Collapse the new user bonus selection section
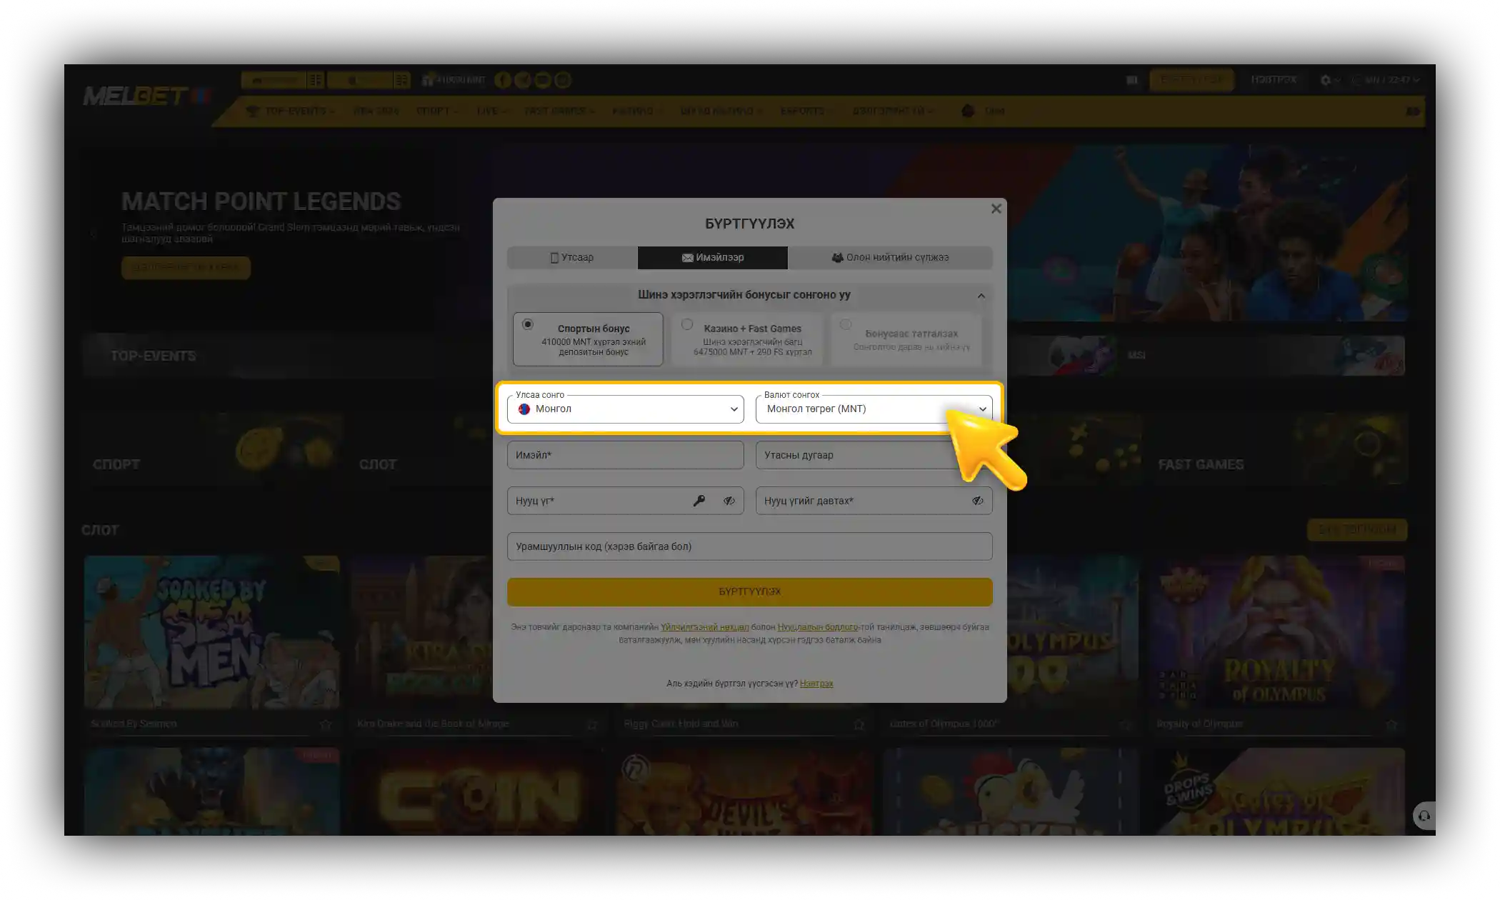 point(981,296)
